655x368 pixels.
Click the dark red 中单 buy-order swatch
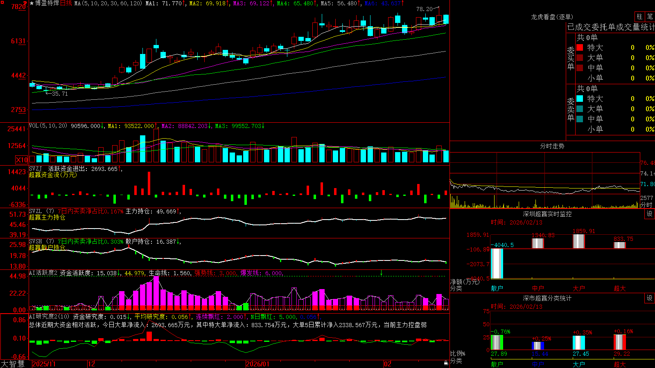tap(580, 68)
